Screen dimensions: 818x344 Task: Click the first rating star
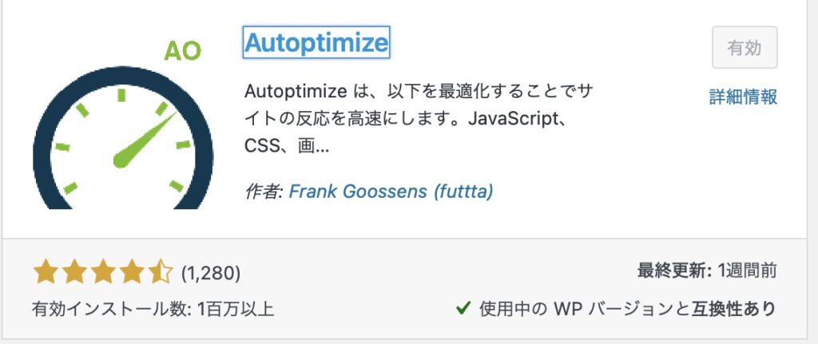pos(46,273)
